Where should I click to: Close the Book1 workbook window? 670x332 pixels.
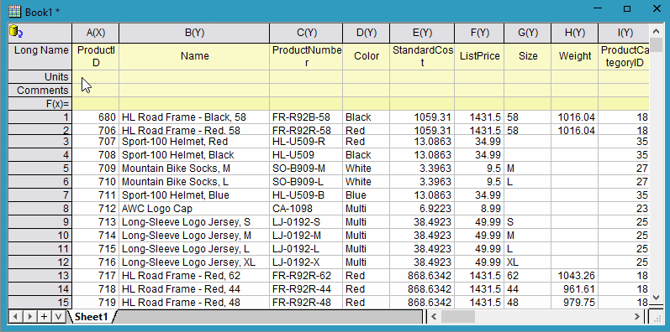pyautogui.click(x=657, y=8)
